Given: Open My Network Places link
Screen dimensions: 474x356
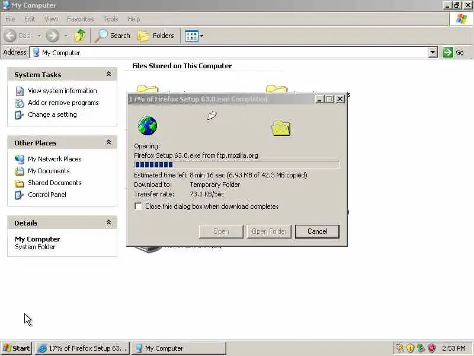Looking at the screenshot, I should (x=55, y=159).
